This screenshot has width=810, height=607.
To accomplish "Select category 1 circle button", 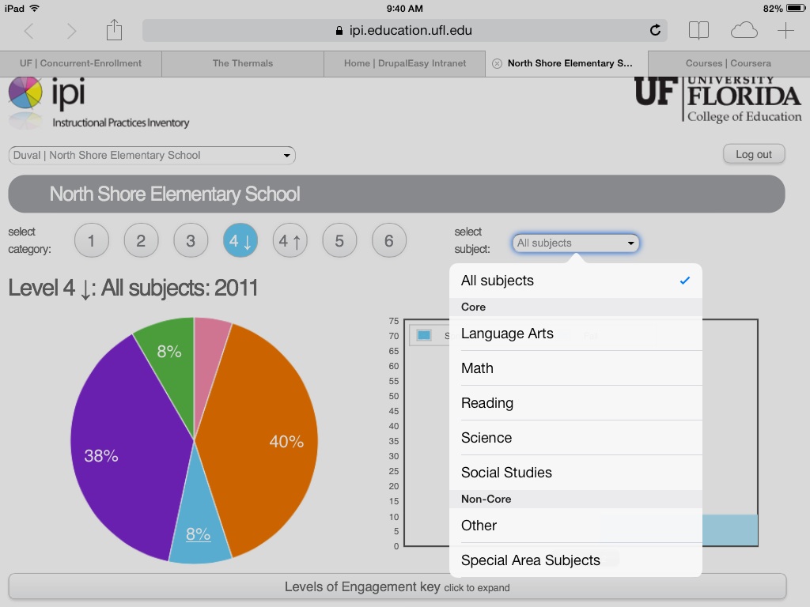I will pos(91,240).
